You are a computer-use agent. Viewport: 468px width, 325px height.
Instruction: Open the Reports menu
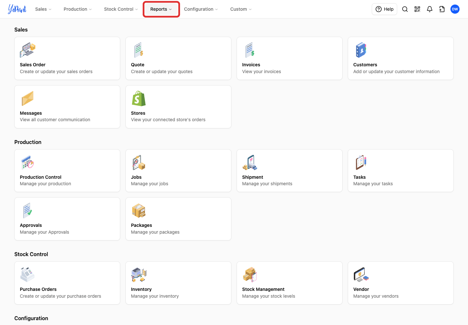tap(161, 9)
